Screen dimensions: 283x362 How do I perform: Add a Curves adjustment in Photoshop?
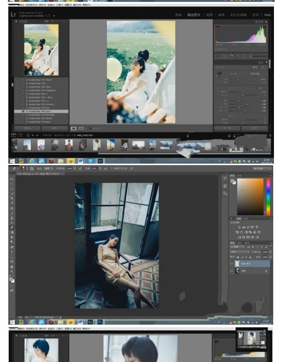pyautogui.click(x=248, y=227)
